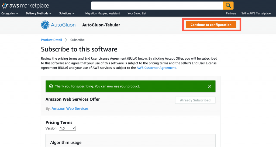Click the 'Pricing Terms' heading
The height and width of the screenshot is (147, 276).
(x=59, y=122)
